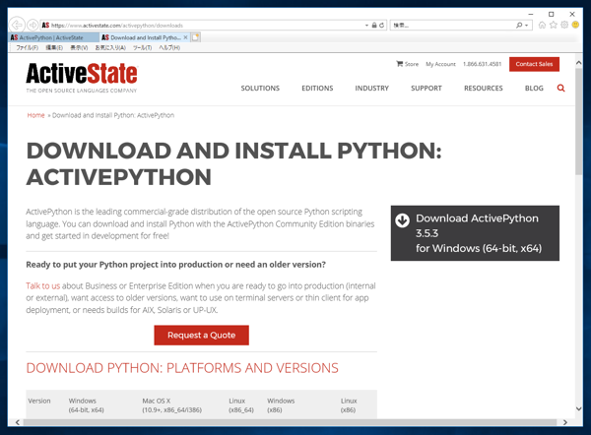Image resolution: width=591 pixels, height=435 pixels.
Task: Follow the Home breadcrumb link
Action: point(35,115)
